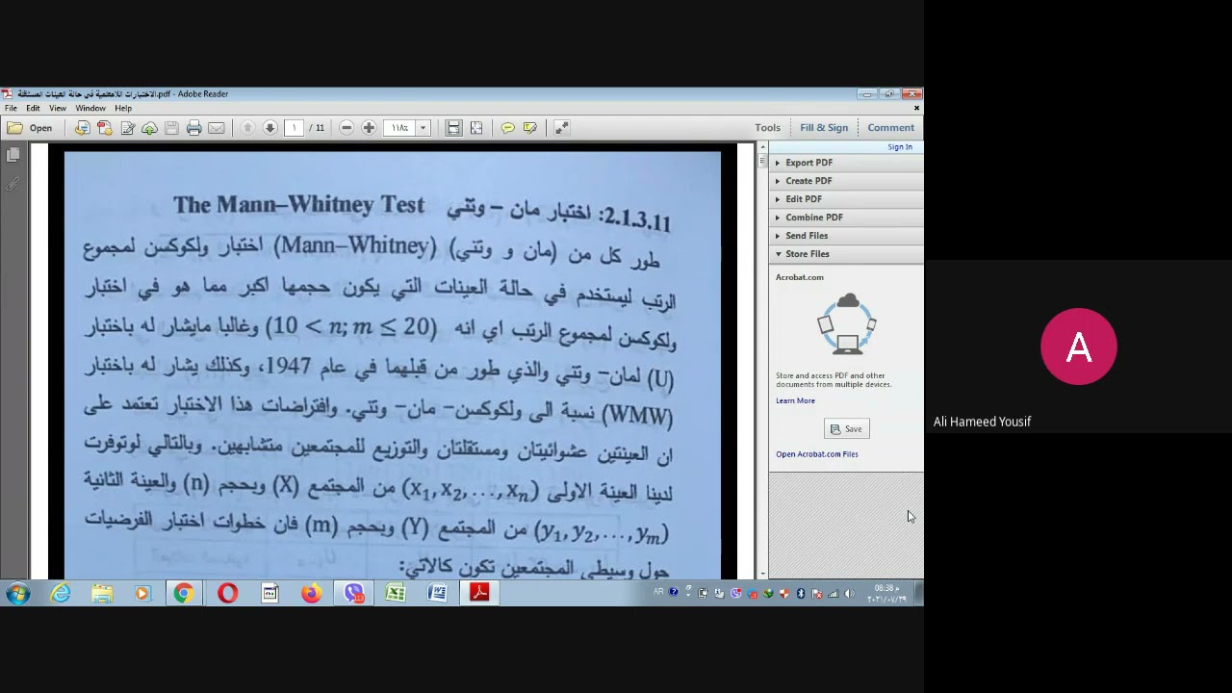This screenshot has height=693, width=1232.
Task: Click the volume speaker tray icon
Action: coord(849,594)
